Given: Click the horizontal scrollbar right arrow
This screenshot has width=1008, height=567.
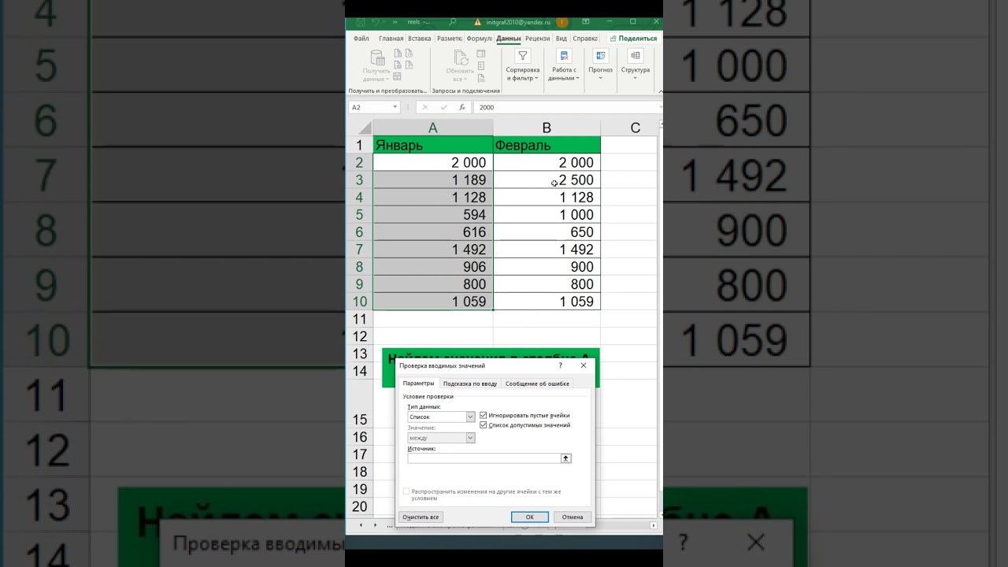Looking at the screenshot, I should (x=653, y=525).
